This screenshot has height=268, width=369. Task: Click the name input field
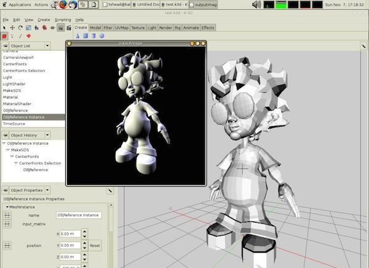(x=79, y=215)
